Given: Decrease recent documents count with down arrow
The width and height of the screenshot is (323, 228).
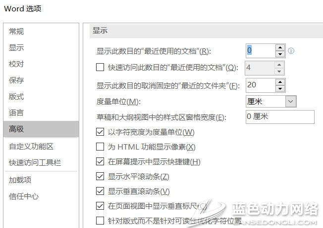Looking at the screenshot, I should pos(280,54).
